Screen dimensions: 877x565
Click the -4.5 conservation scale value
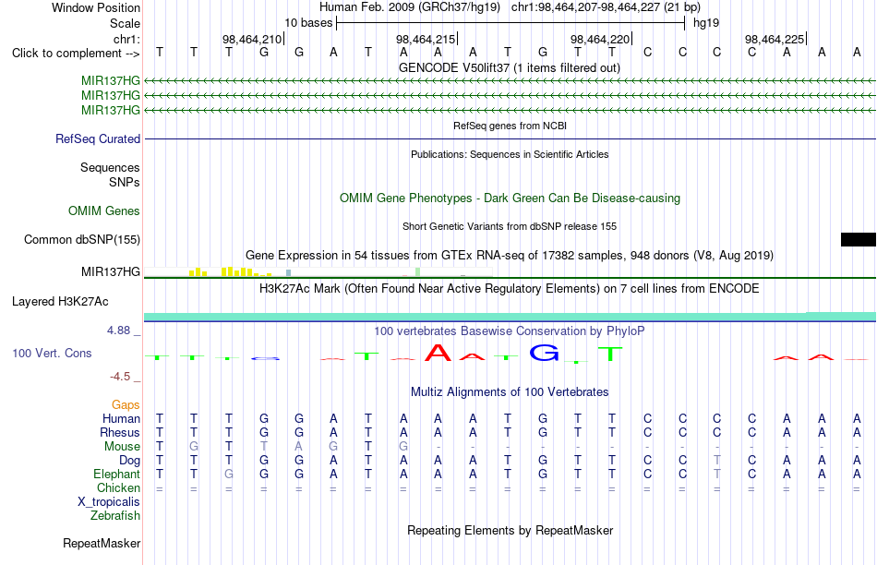coord(120,377)
